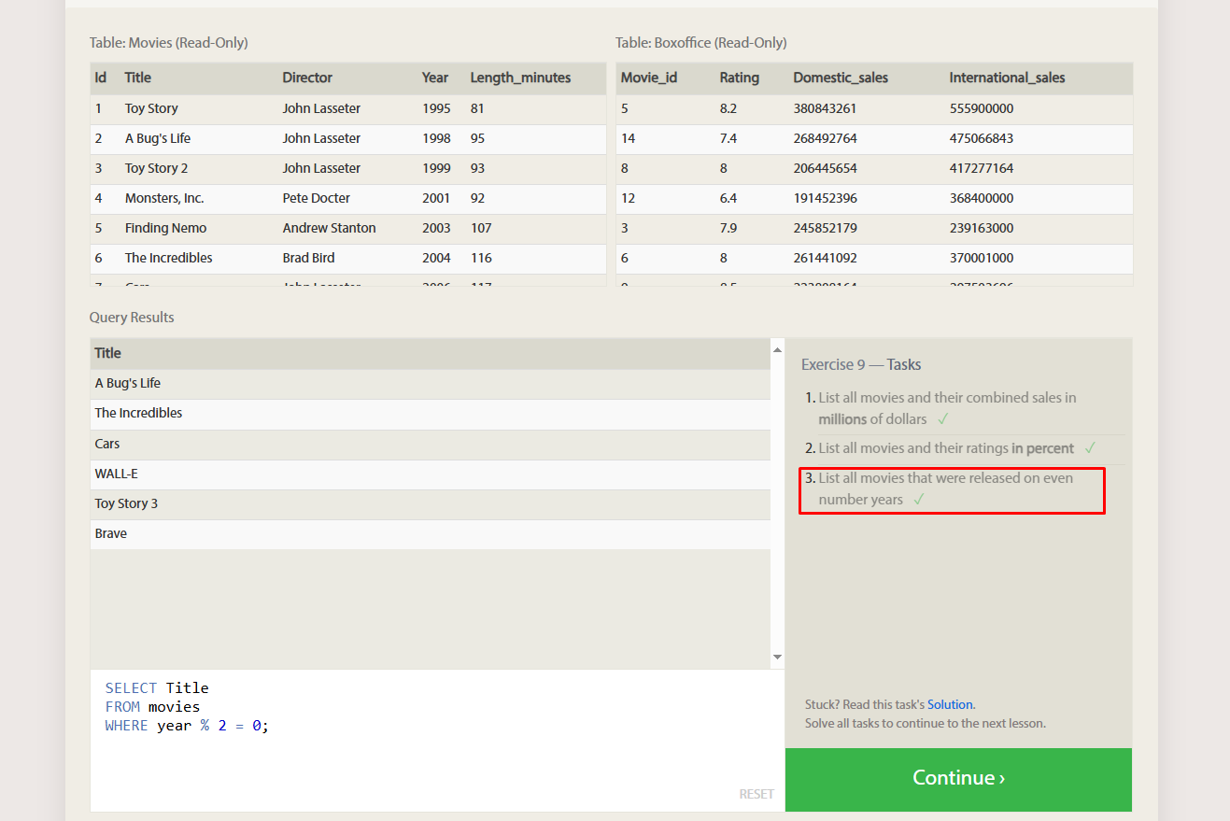Click 'Toy Story 2' cell in Movies table
This screenshot has width=1230, height=821.
(157, 168)
